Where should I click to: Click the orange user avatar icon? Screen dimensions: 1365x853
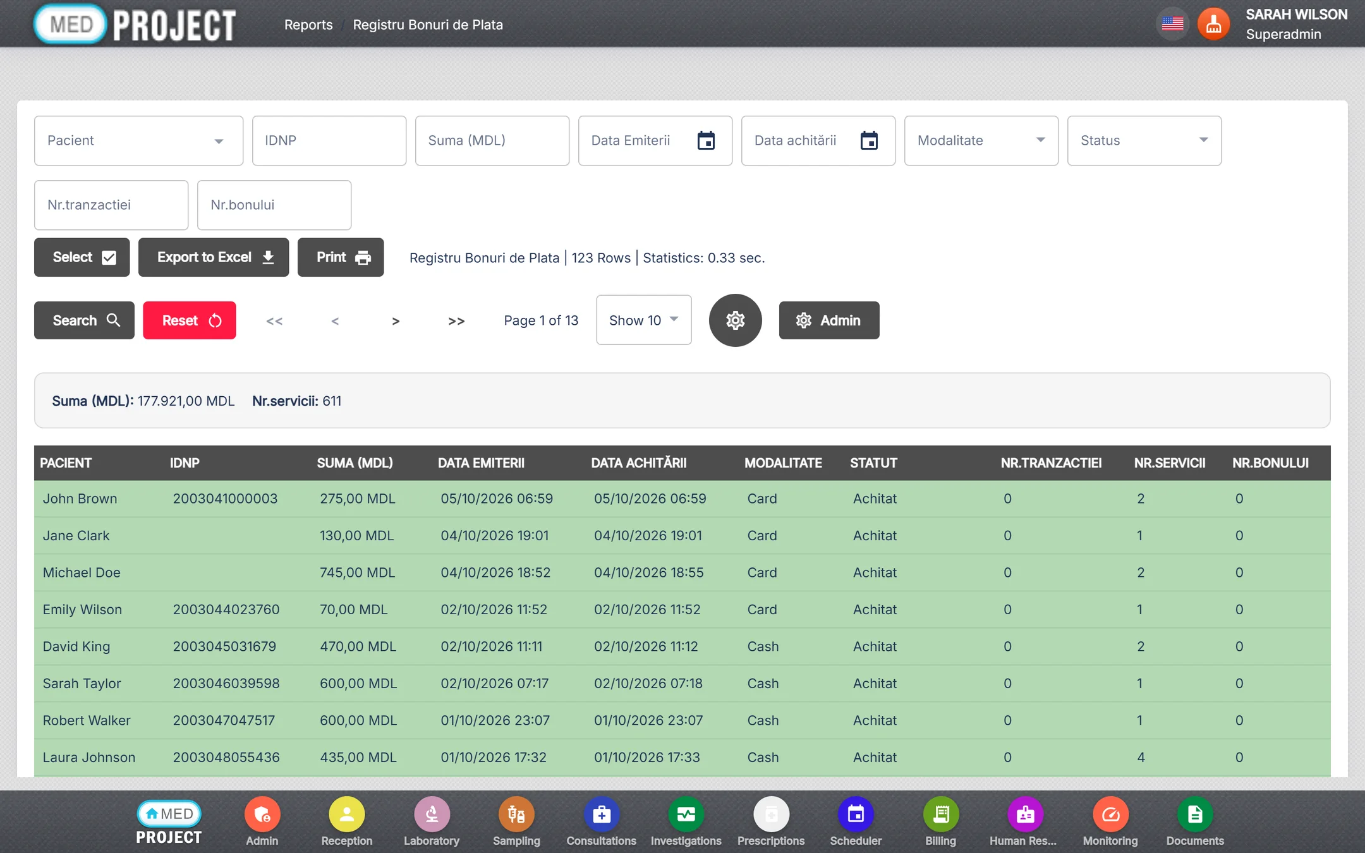(x=1213, y=24)
